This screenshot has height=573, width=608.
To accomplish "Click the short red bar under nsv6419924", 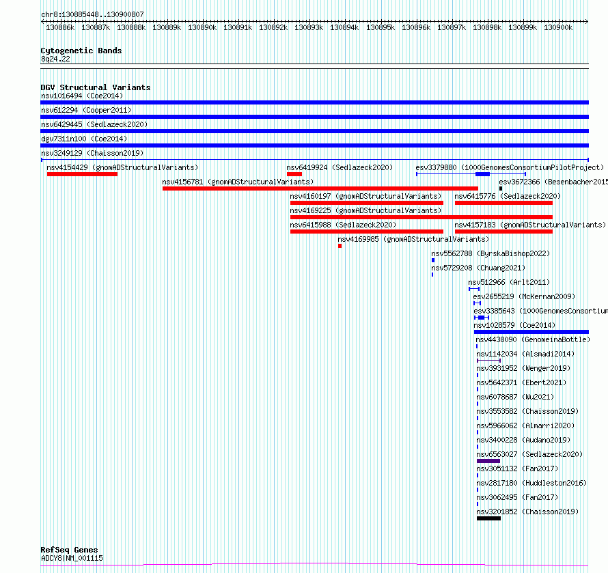I will (294, 174).
